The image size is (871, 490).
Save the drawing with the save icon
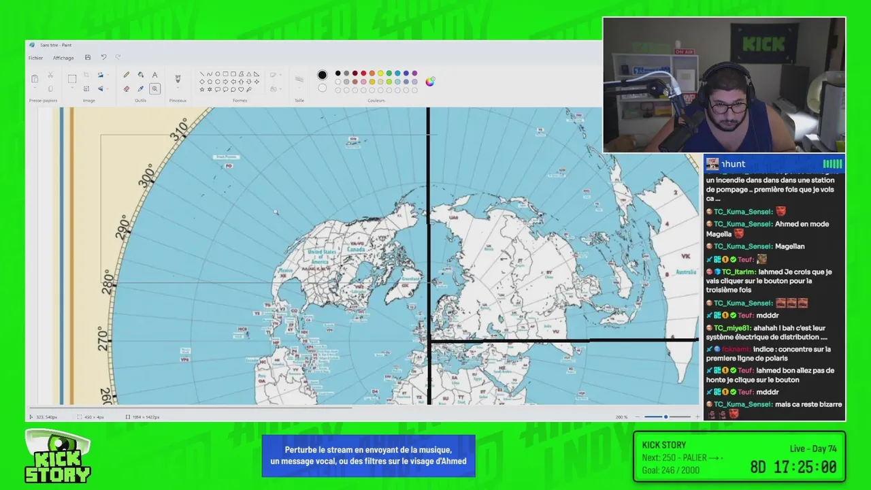88,57
